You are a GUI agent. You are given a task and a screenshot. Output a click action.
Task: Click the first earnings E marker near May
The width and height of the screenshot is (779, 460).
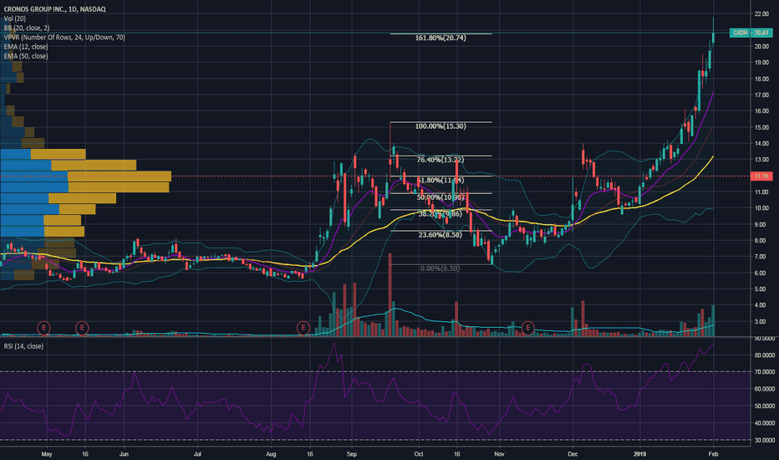tap(43, 328)
